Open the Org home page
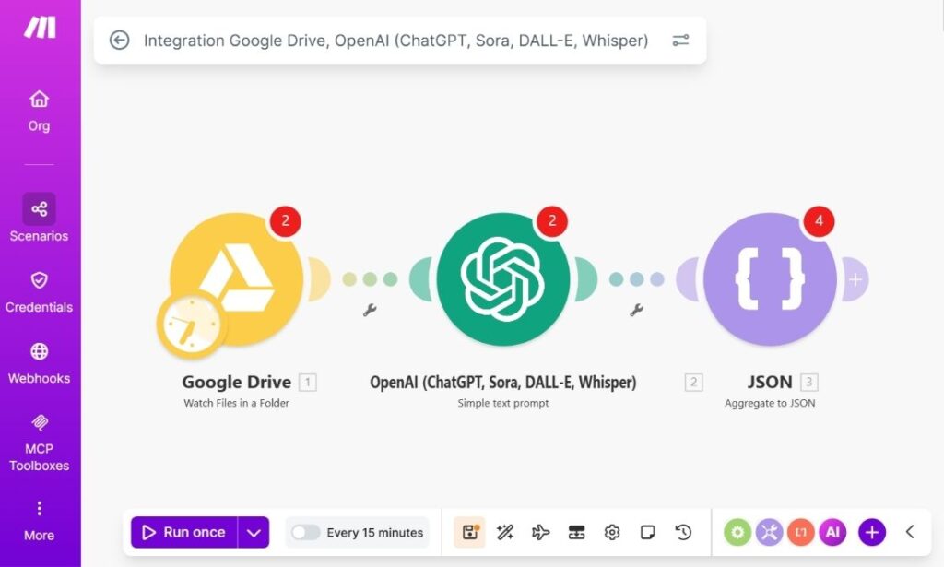 tap(39, 111)
